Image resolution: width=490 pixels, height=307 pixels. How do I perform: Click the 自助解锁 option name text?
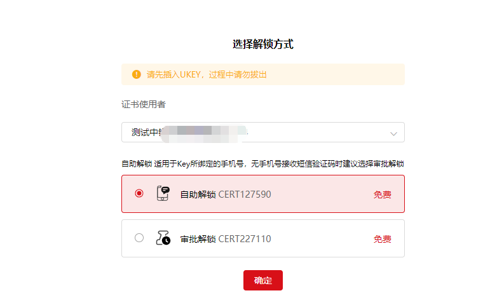coord(198,194)
